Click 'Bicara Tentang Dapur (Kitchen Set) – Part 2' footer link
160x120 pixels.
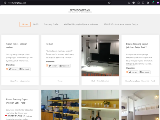pyautogui.click(x=140, y=81)
